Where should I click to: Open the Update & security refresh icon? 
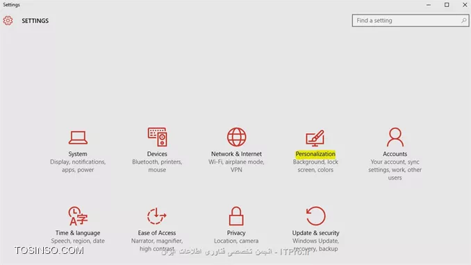(x=315, y=216)
